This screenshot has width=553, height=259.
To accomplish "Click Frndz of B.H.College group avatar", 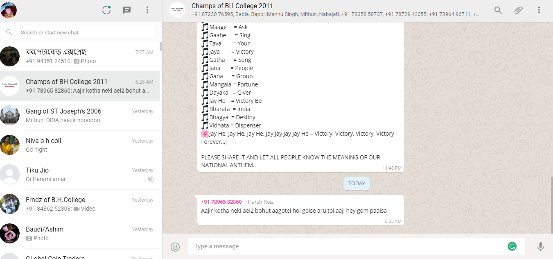I will coord(10,204).
